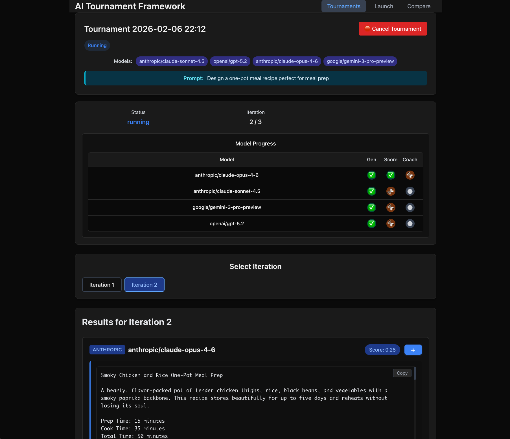The width and height of the screenshot is (510, 439).
Task: Click the pending Coach circle for openai/gpt-5.2
Action: tap(410, 223)
